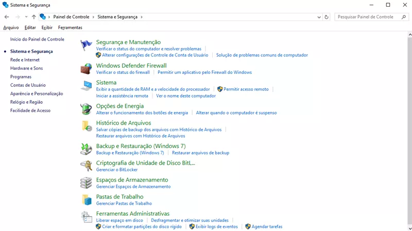This screenshot has height=231, width=412.
Task: Select Rede e Internet in the sidebar
Action: pos(25,60)
